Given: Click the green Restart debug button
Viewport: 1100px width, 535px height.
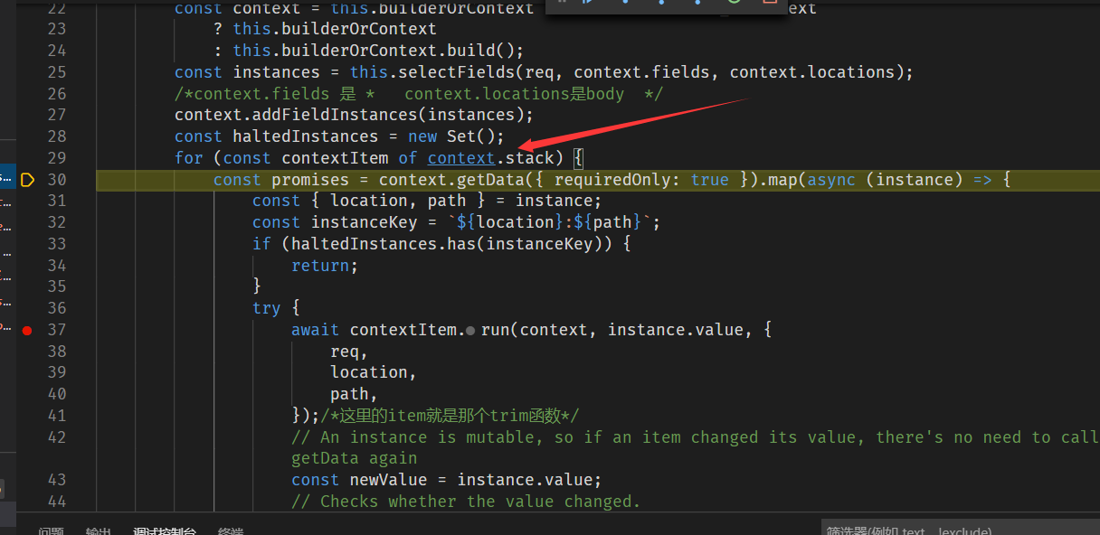Looking at the screenshot, I should coord(733,2).
